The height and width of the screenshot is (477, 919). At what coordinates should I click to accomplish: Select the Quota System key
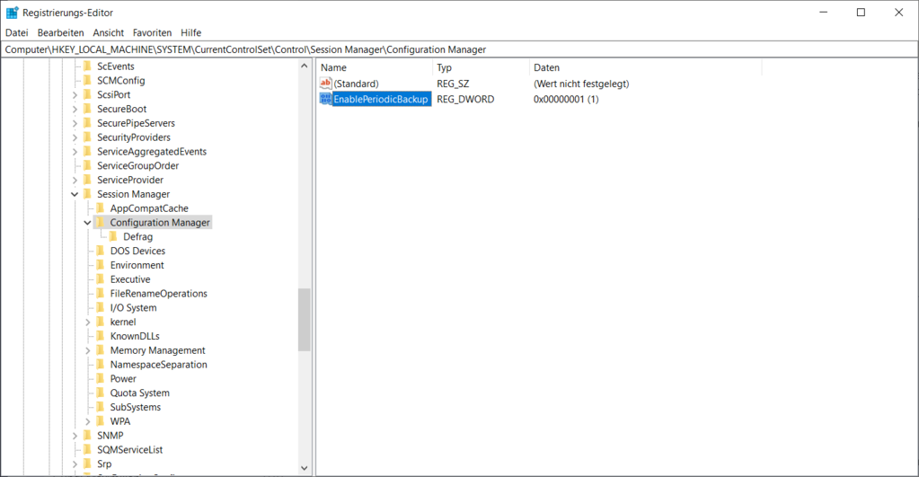click(139, 393)
